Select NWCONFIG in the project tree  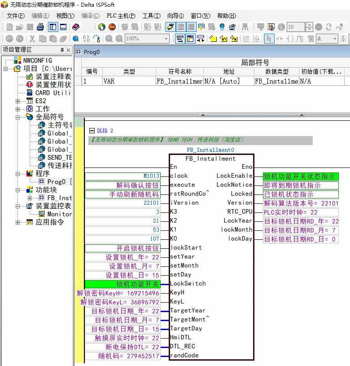tap(37, 61)
